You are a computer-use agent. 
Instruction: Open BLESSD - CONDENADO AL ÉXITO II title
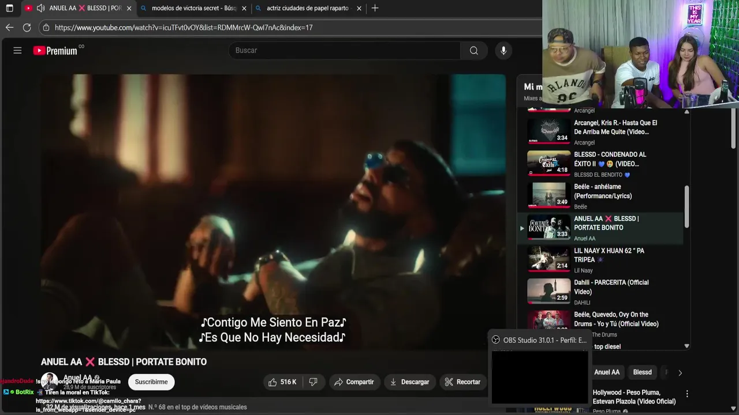click(610, 159)
